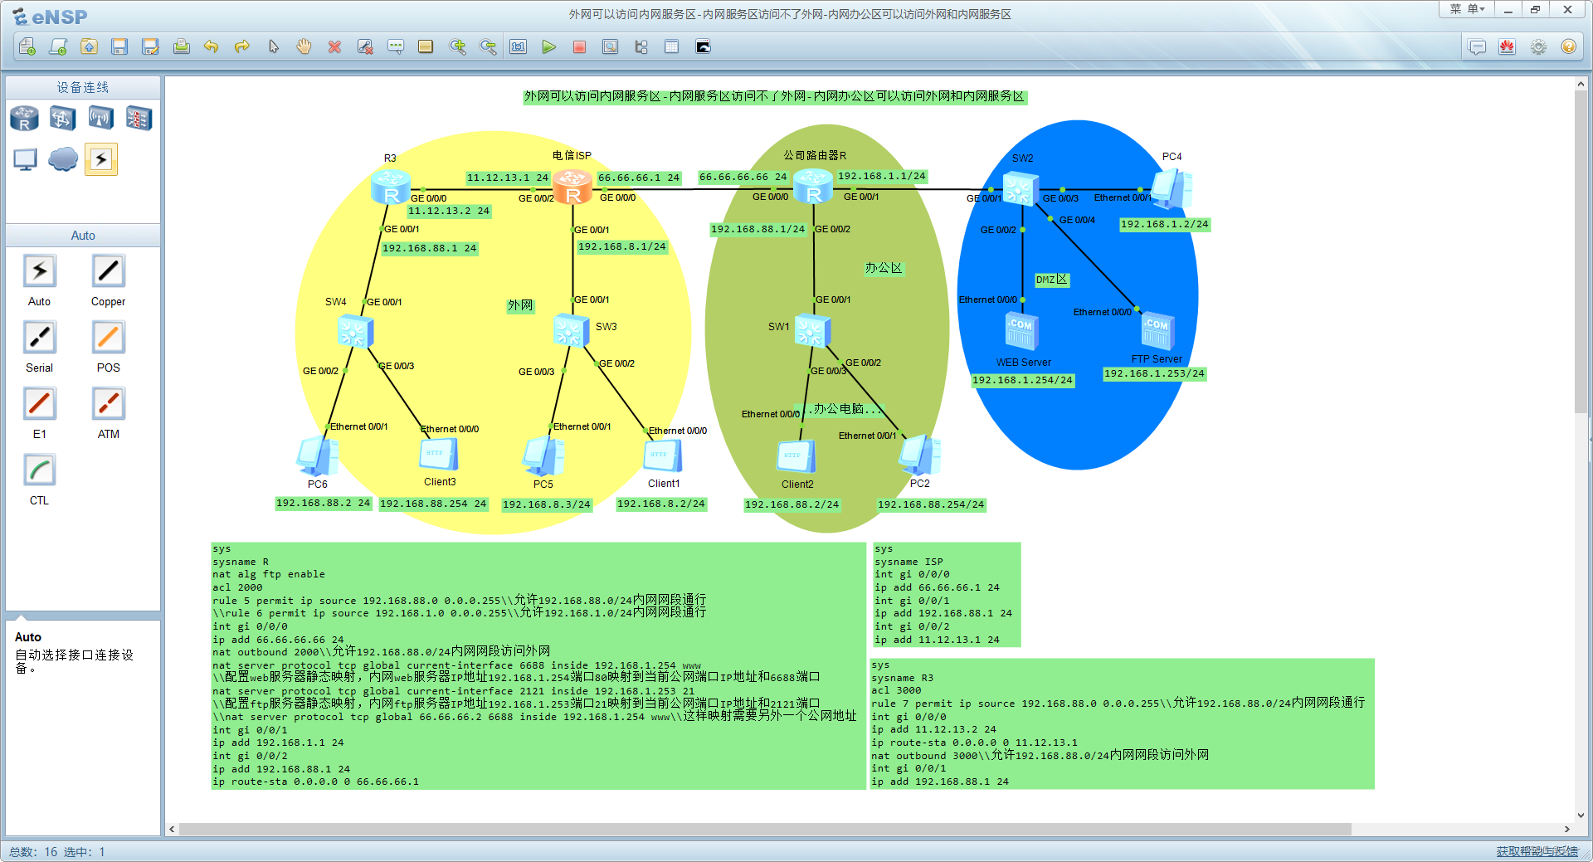Select the FTP Server device
1593x862 pixels.
click(x=1157, y=331)
